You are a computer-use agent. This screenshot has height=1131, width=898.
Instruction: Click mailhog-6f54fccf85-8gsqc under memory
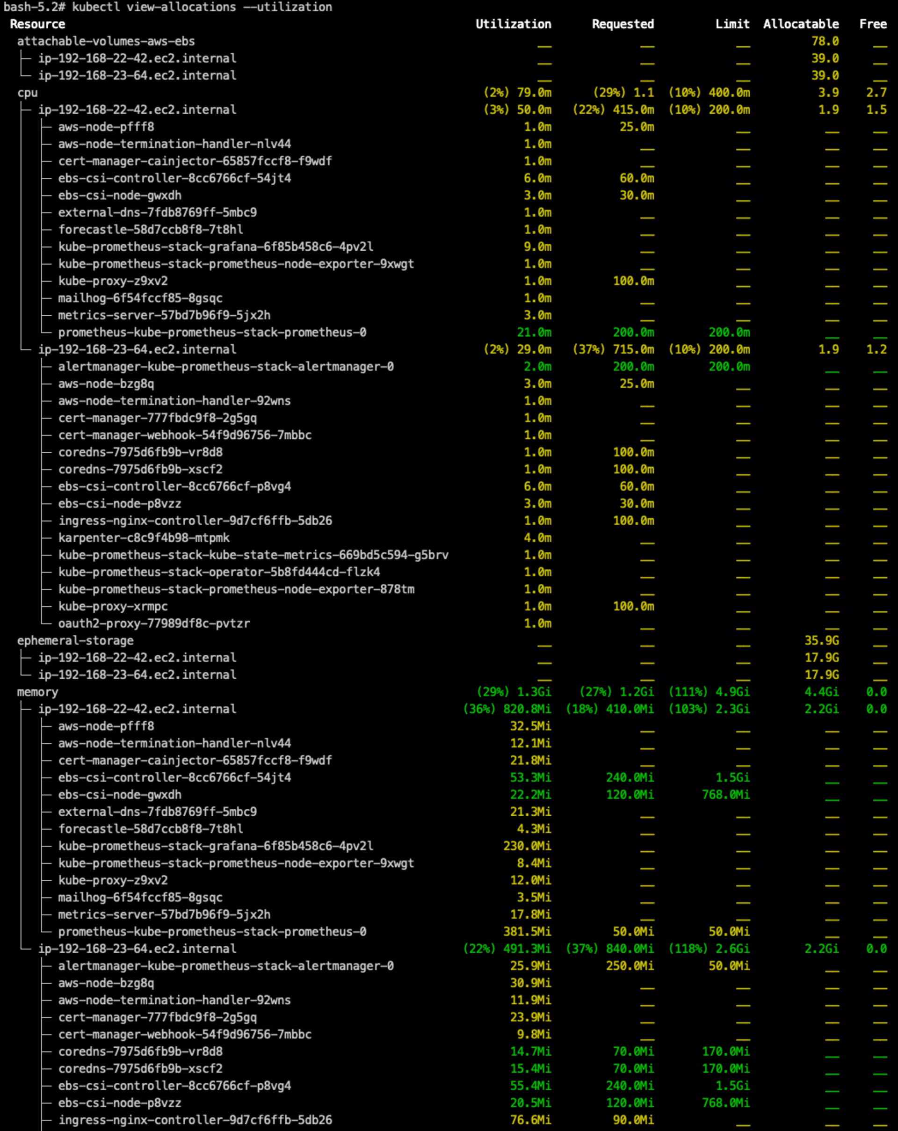click(140, 898)
